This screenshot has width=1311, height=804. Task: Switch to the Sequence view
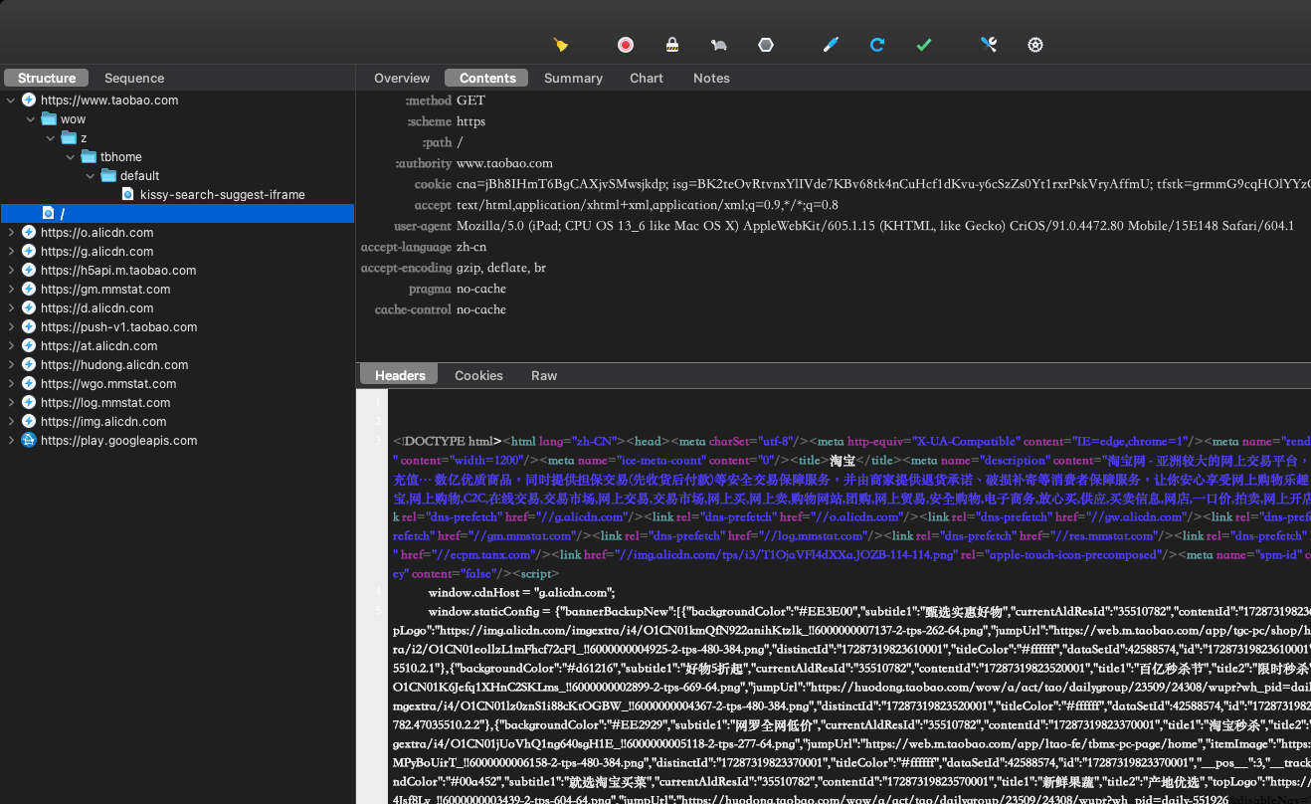point(134,78)
